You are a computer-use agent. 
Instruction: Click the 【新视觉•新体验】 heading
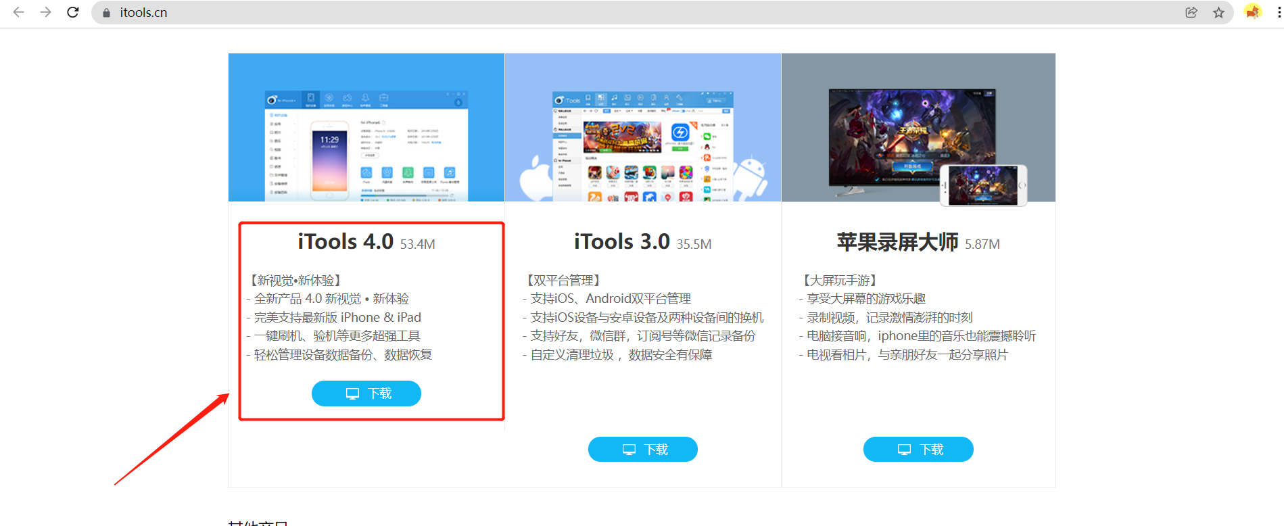pyautogui.click(x=295, y=280)
